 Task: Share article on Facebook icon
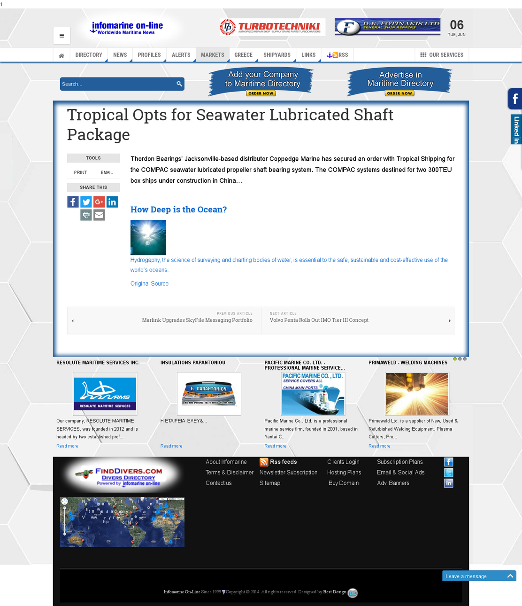tap(73, 202)
